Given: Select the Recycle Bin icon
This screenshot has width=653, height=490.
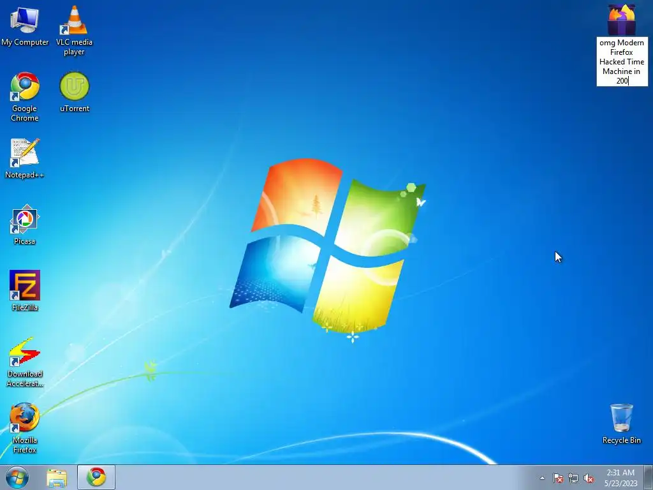Looking at the screenshot, I should pos(621,424).
